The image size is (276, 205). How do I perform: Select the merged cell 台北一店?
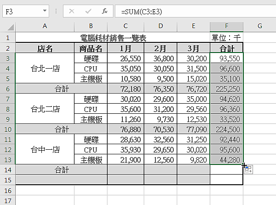pos(45,68)
